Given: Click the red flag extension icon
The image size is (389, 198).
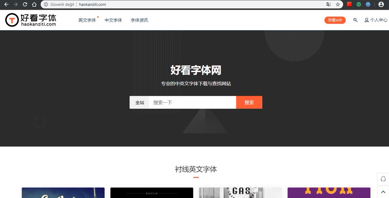Looking at the screenshot, I should [349, 5].
